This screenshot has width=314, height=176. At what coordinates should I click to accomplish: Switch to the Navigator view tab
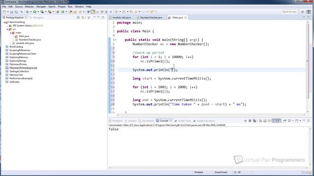[x=37, y=18]
